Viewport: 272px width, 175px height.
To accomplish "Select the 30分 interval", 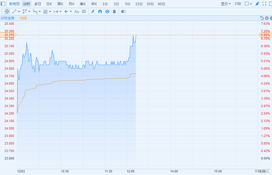I will [150, 4].
